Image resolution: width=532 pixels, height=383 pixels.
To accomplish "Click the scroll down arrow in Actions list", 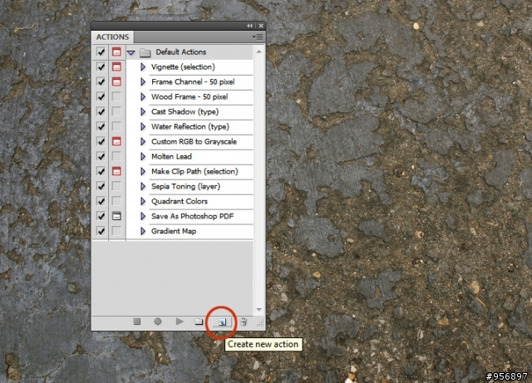I will [259, 309].
